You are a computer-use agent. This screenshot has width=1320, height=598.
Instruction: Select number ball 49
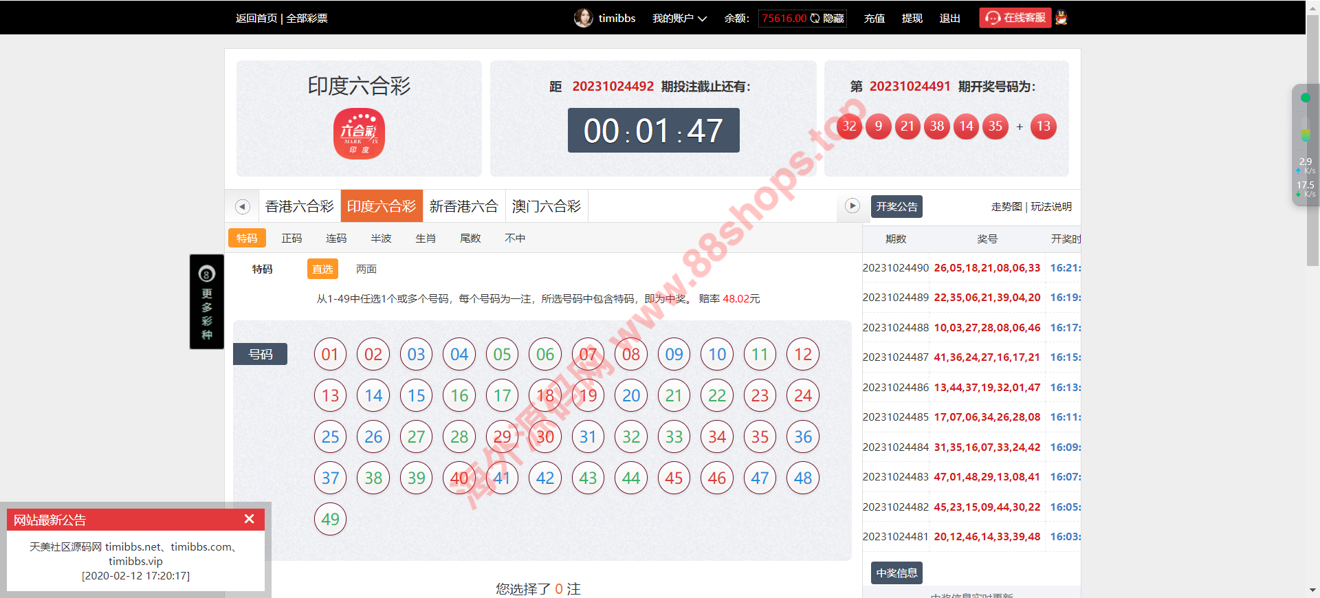(330, 520)
